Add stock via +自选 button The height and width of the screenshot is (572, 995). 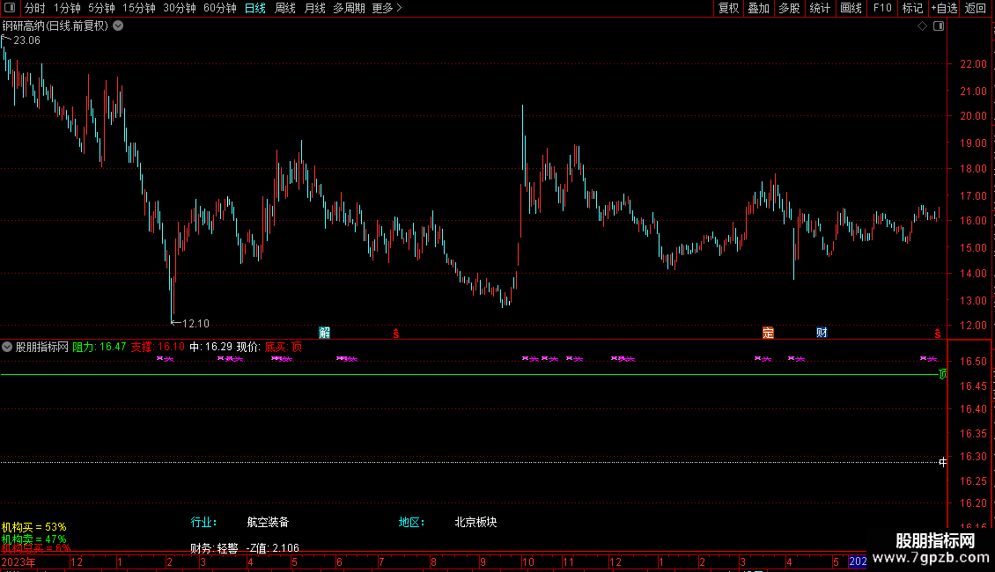(944, 8)
